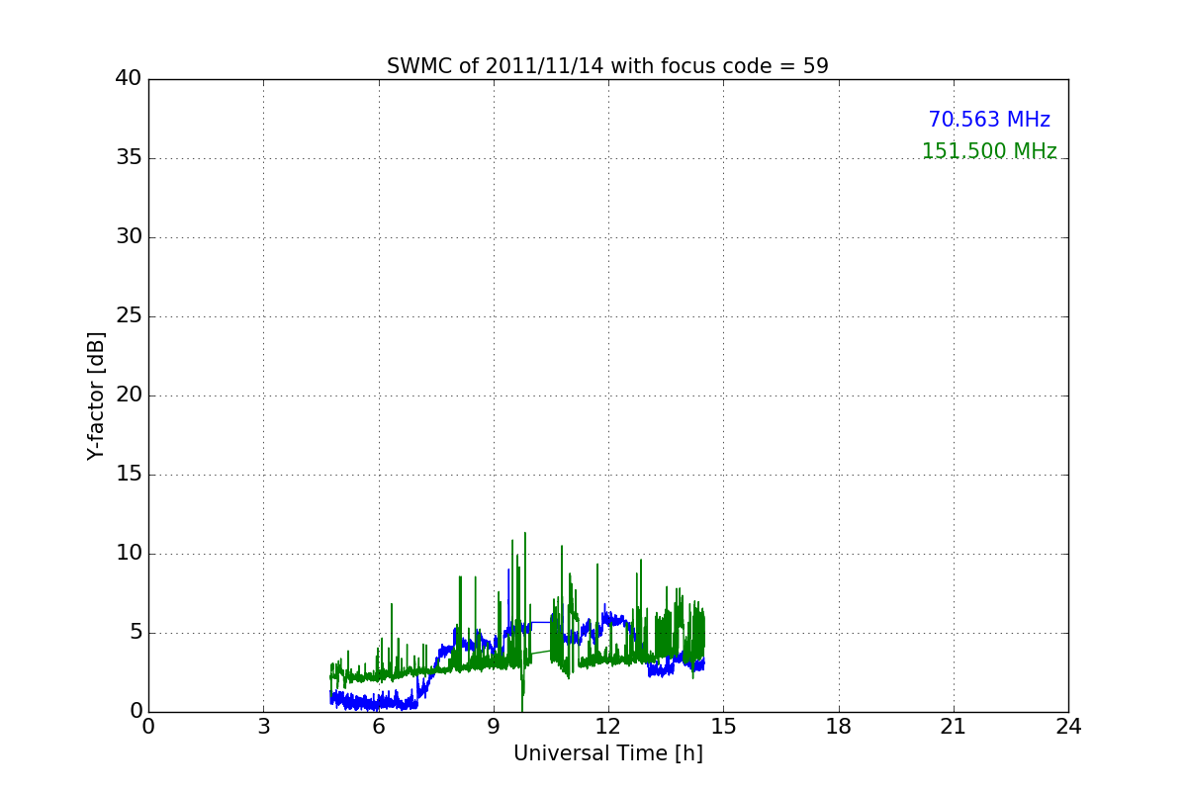This screenshot has height=791, width=1187.
Task: Click y-axis tick label 25
Action: click(129, 316)
